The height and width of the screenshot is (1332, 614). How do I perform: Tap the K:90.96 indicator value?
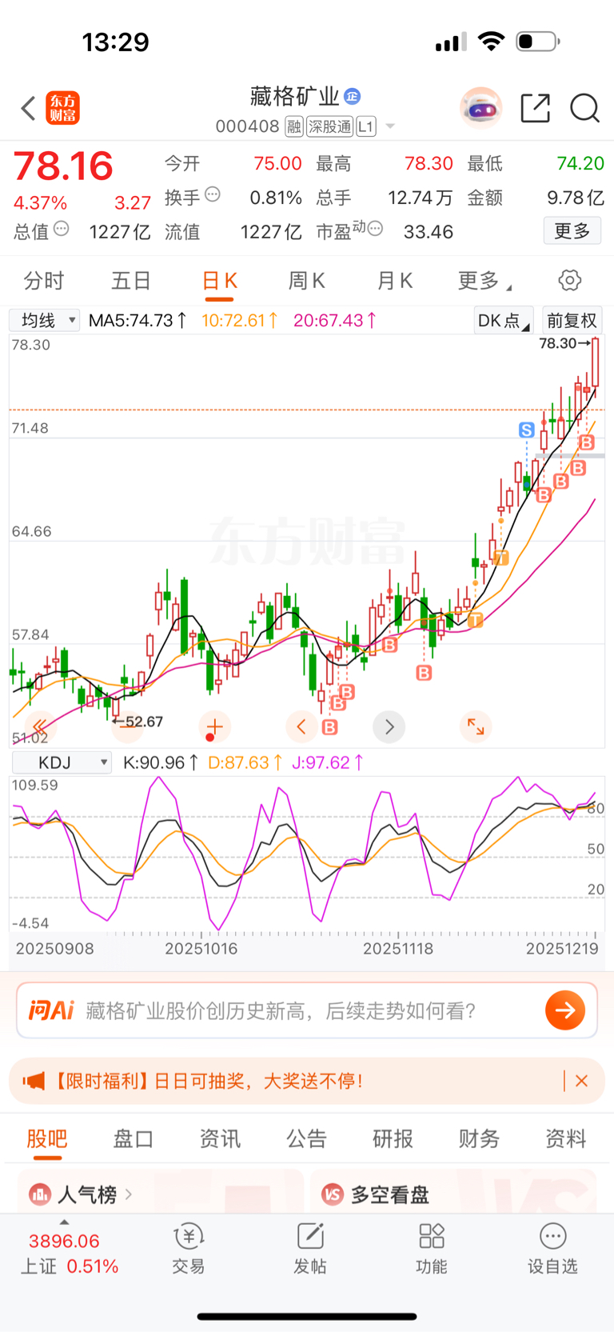[161, 762]
